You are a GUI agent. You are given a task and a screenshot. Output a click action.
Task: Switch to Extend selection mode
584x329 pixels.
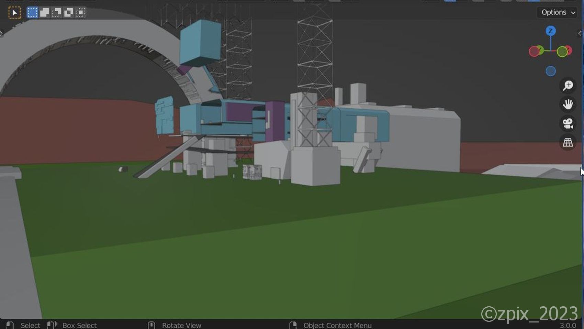point(44,13)
